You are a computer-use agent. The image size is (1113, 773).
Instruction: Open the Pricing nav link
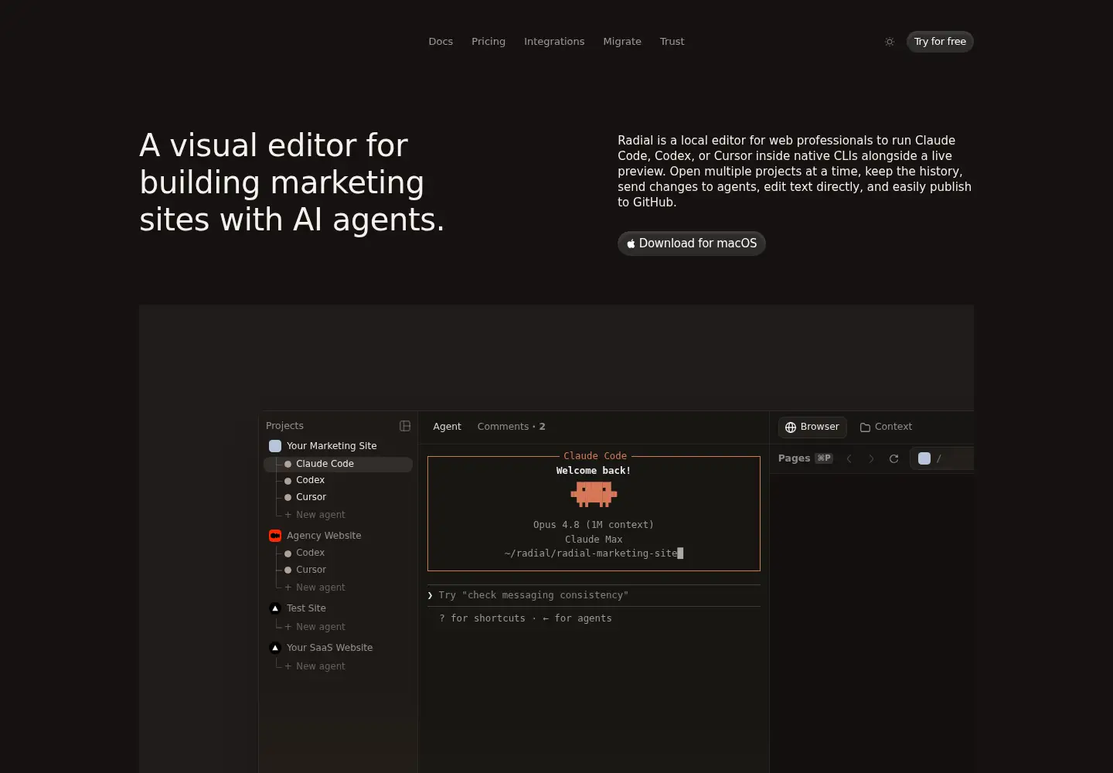[488, 42]
